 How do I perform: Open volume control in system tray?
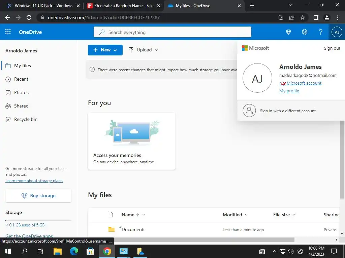291,251
